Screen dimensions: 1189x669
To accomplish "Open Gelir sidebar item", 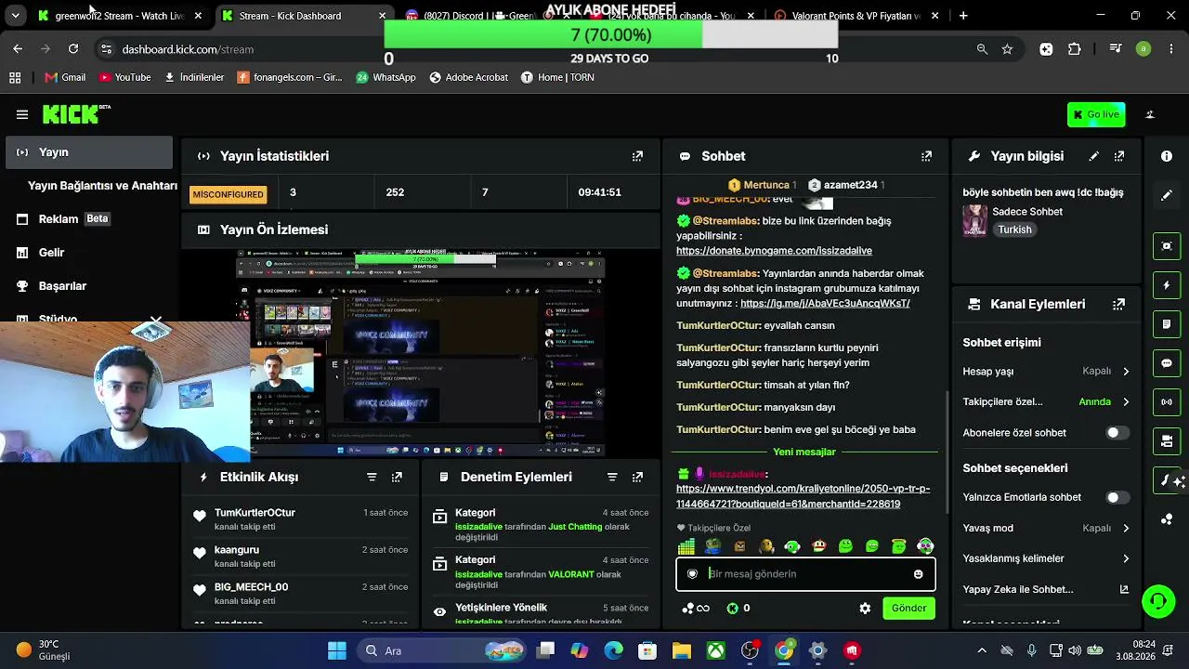I will pos(89,253).
